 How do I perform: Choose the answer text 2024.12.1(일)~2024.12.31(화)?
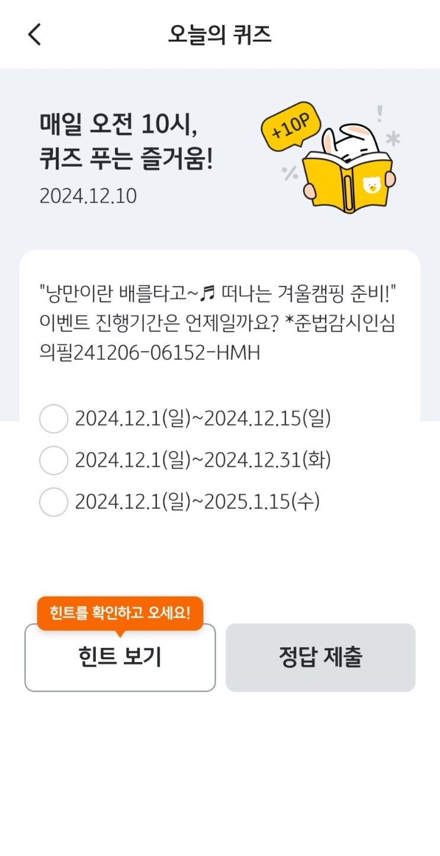(203, 460)
